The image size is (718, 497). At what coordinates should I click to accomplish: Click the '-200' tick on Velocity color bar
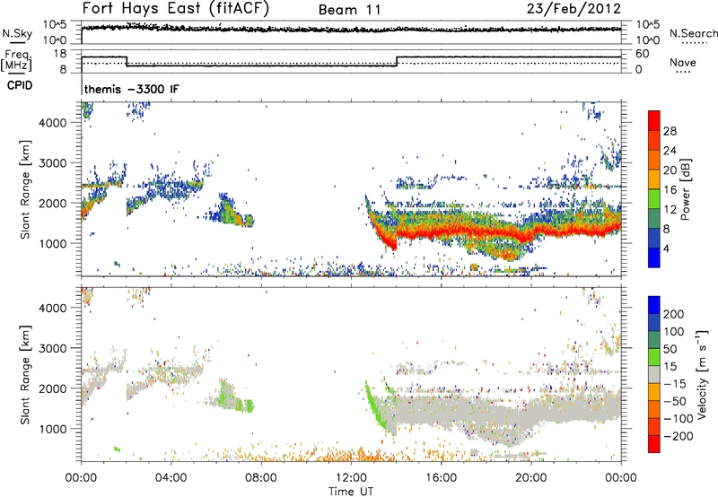coord(678,436)
